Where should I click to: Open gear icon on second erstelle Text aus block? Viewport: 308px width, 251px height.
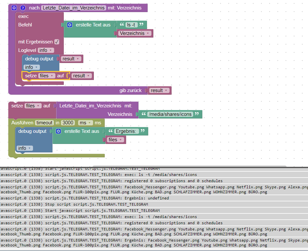58,131
